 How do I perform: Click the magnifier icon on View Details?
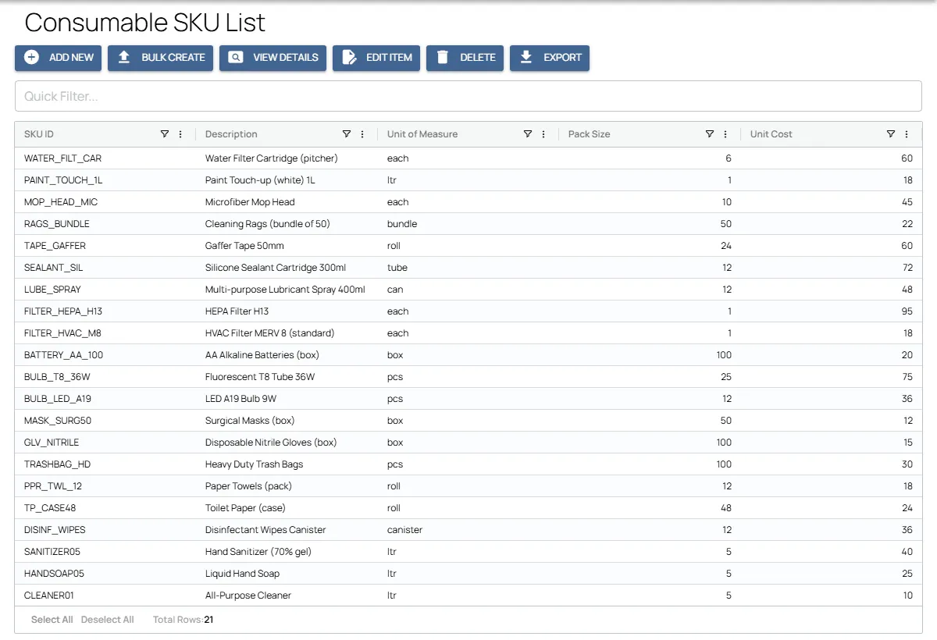coord(236,57)
